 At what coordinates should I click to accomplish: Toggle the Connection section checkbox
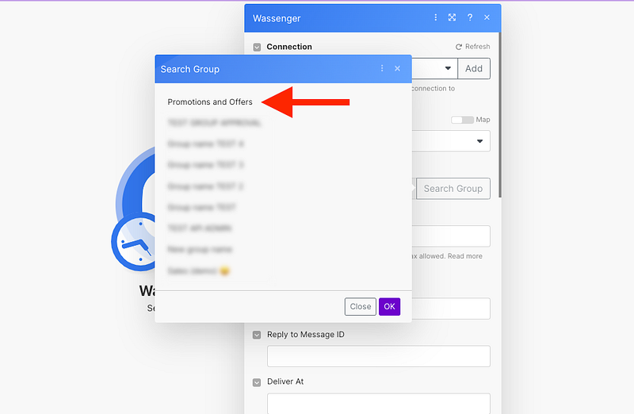257,48
